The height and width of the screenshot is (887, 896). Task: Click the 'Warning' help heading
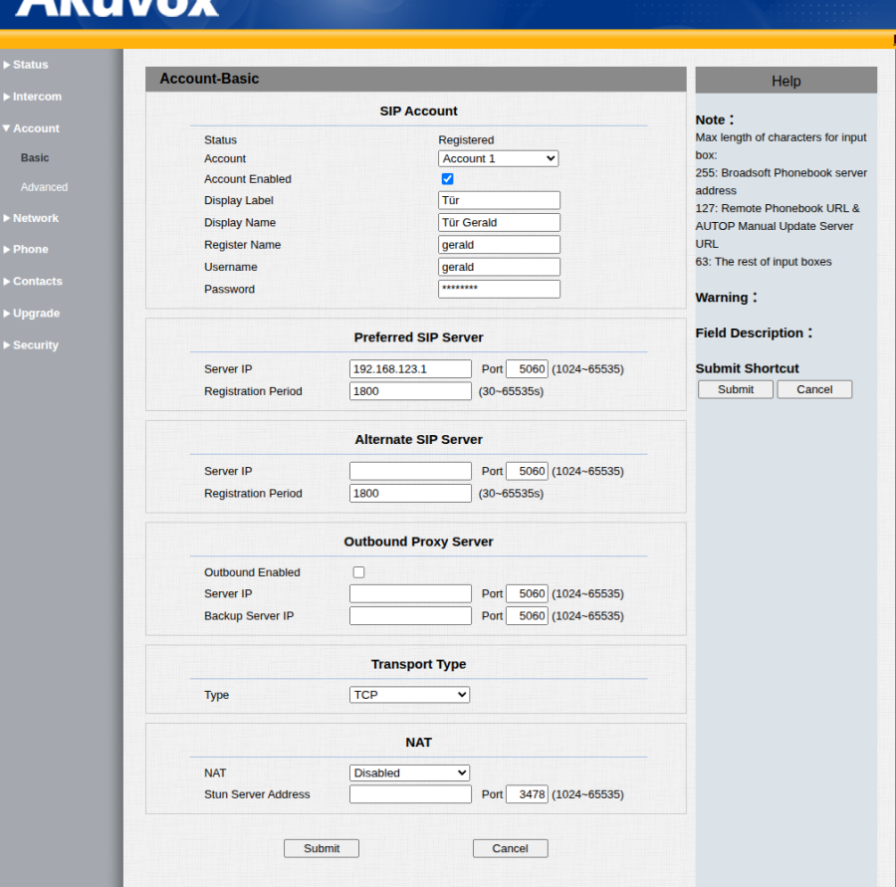click(727, 298)
